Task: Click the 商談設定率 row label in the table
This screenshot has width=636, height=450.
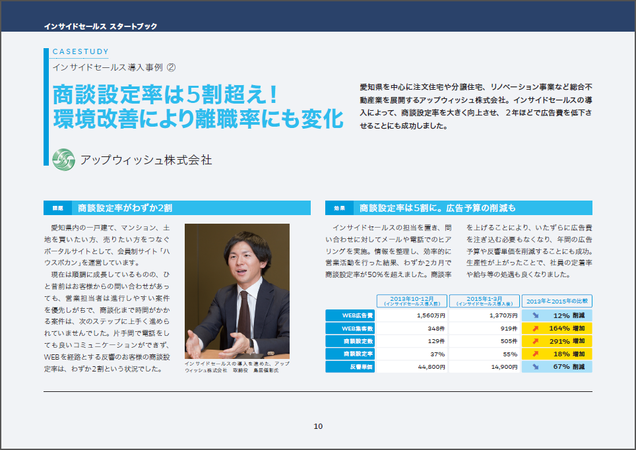Action: (x=350, y=354)
